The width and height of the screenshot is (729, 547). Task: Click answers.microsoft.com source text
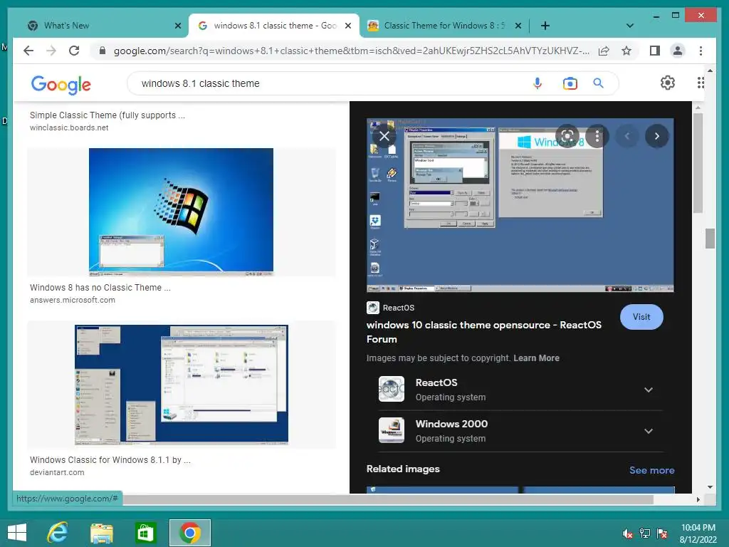click(x=73, y=300)
